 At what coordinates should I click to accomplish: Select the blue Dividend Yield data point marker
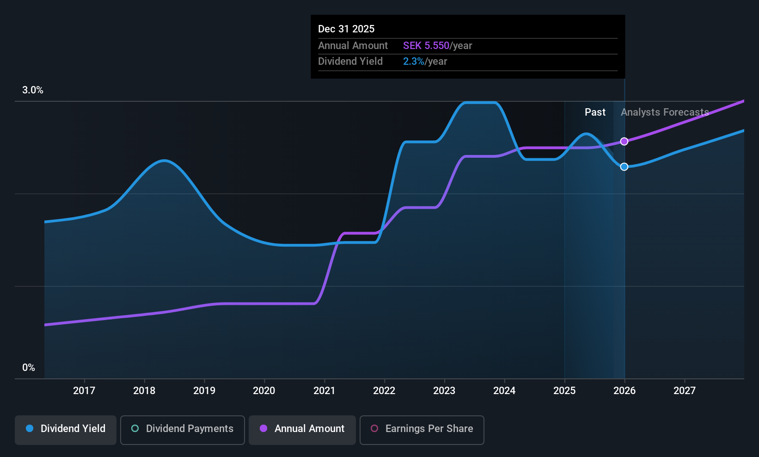(624, 167)
